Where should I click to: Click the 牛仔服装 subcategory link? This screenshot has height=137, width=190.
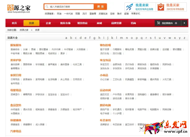(x=68, y=49)
